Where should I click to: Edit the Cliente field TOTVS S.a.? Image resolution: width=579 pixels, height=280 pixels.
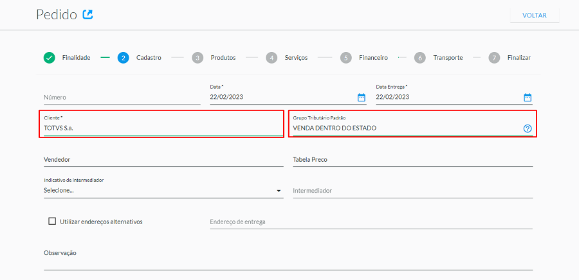point(163,128)
